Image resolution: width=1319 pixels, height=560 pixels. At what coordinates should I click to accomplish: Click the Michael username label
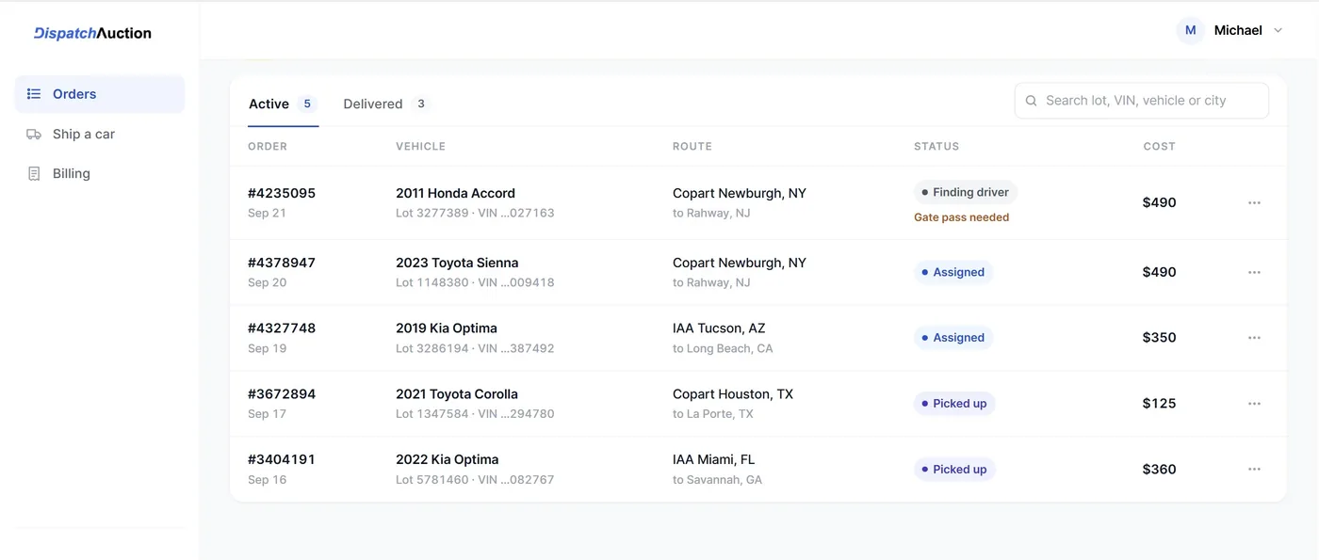pyautogui.click(x=1238, y=30)
